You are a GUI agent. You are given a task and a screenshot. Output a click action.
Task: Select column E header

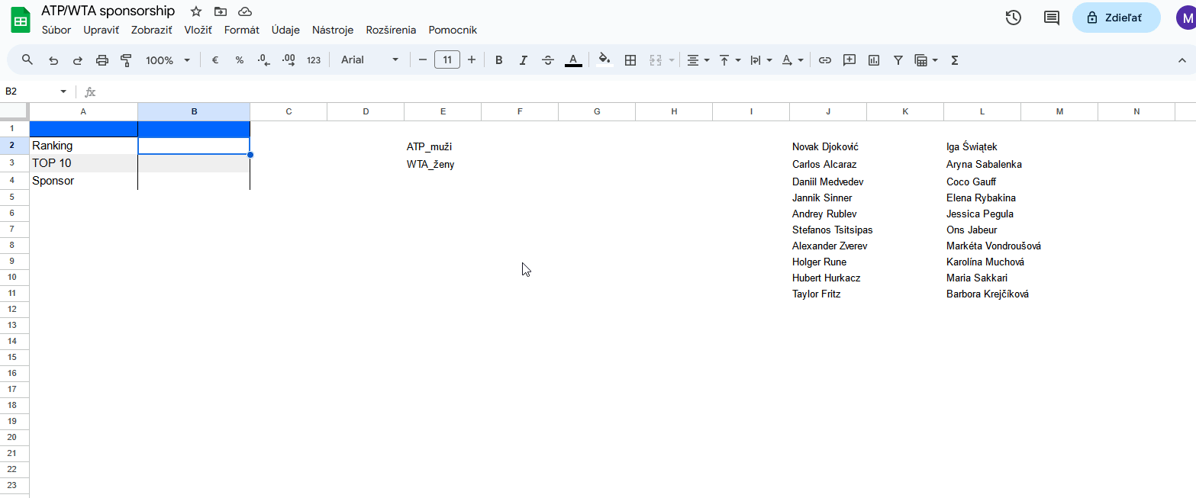pyautogui.click(x=443, y=112)
